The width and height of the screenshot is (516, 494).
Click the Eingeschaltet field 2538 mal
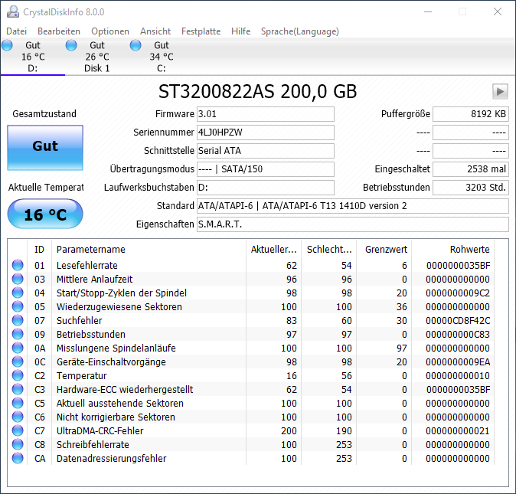pyautogui.click(x=471, y=169)
